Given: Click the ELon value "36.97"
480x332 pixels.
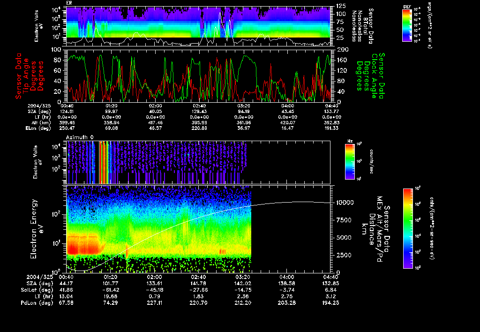Looking at the screenshot, I should (x=243, y=128).
